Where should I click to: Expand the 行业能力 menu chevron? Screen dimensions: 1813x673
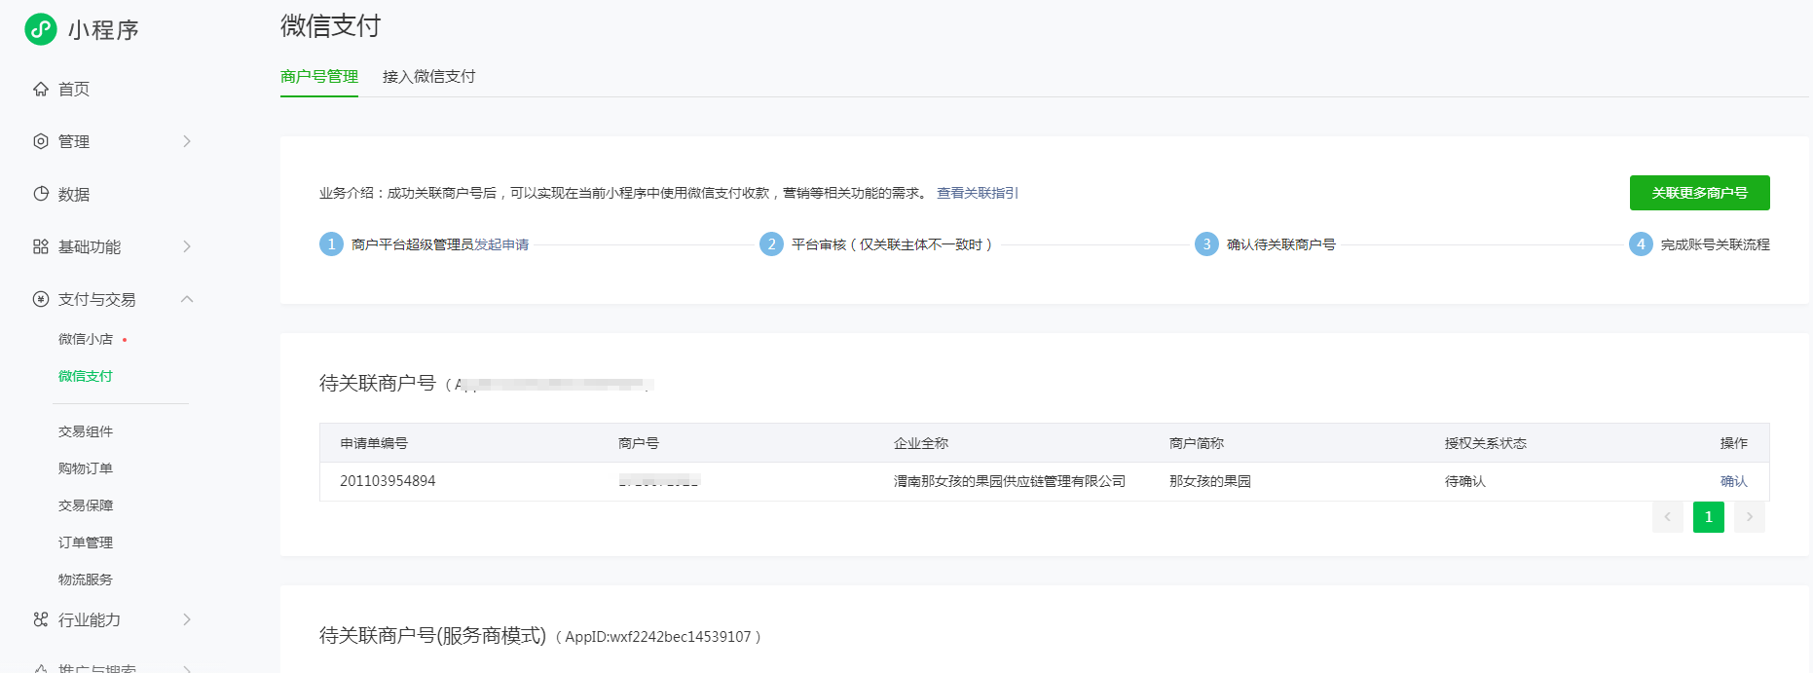tap(187, 619)
